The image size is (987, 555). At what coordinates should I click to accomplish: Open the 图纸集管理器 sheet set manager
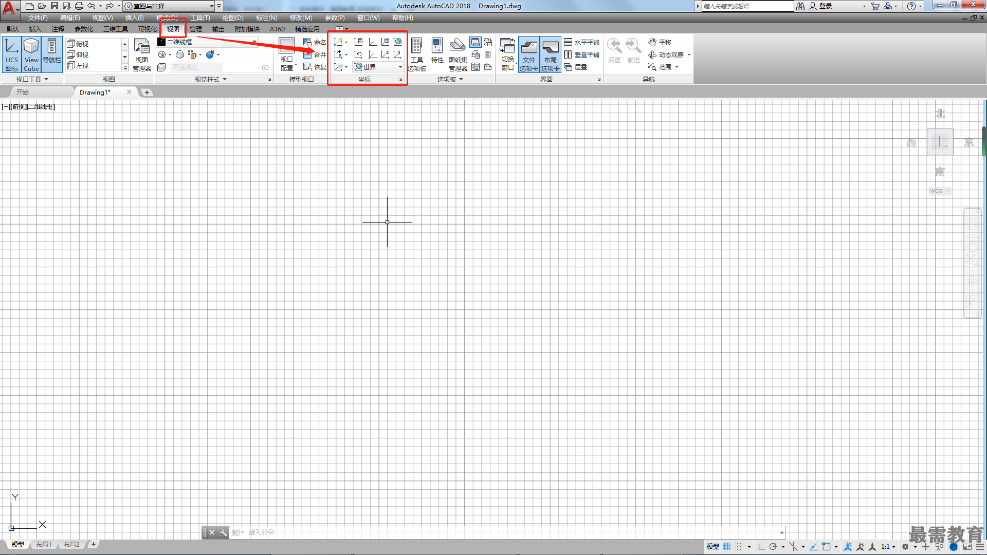(x=458, y=54)
